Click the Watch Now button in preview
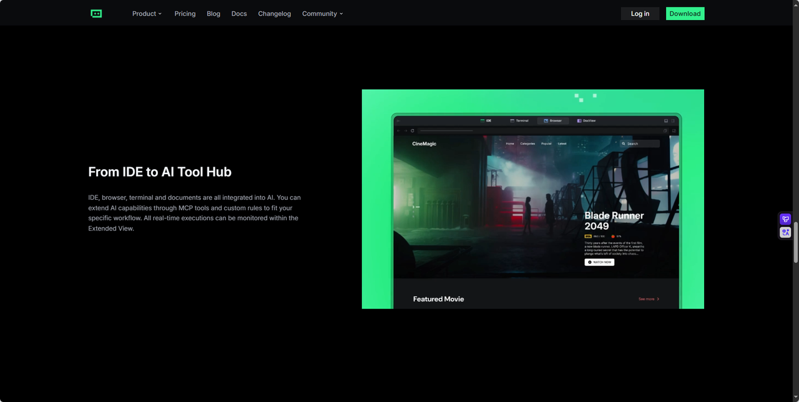This screenshot has height=402, width=799. (x=599, y=262)
